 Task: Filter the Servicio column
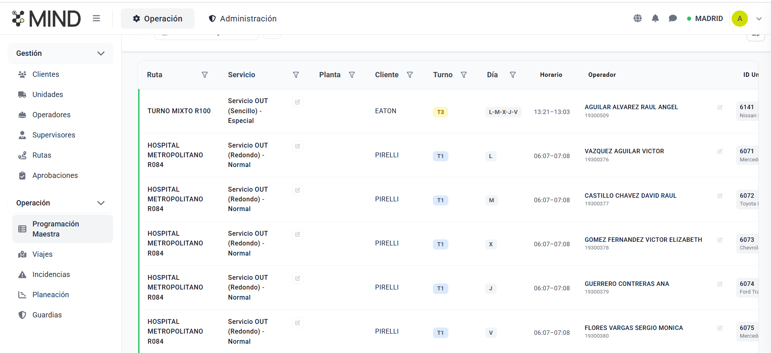[296, 75]
